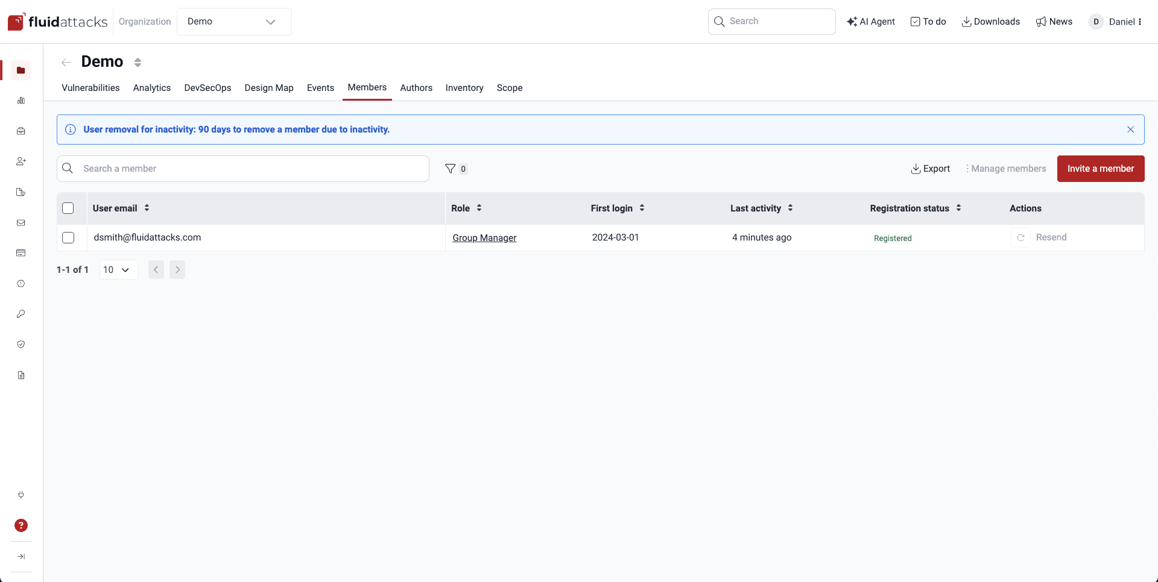The height and width of the screenshot is (582, 1158).
Task: Select the briefcase icon in the sidebar
Action: click(x=21, y=131)
